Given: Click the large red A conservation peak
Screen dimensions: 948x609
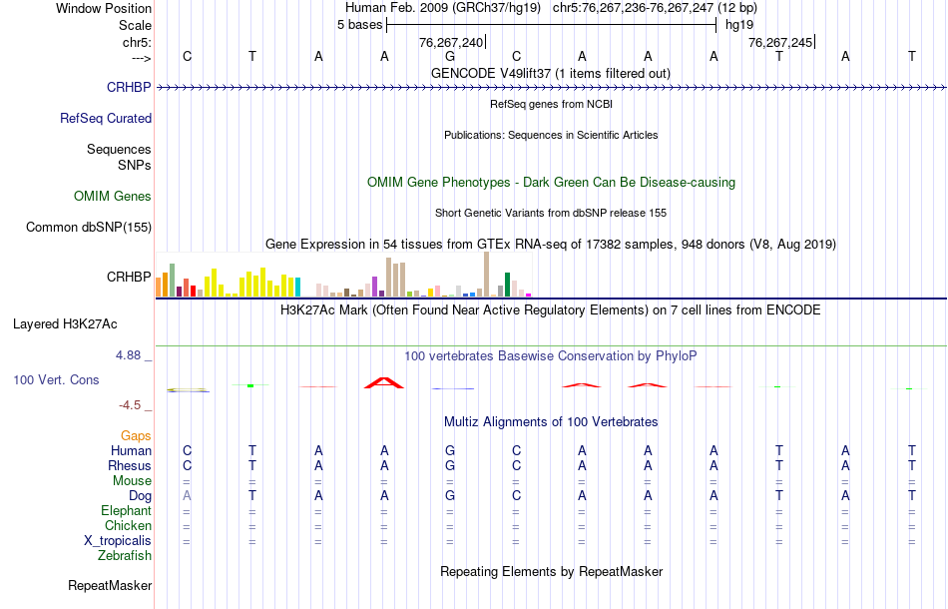Looking at the screenshot, I should [384, 382].
